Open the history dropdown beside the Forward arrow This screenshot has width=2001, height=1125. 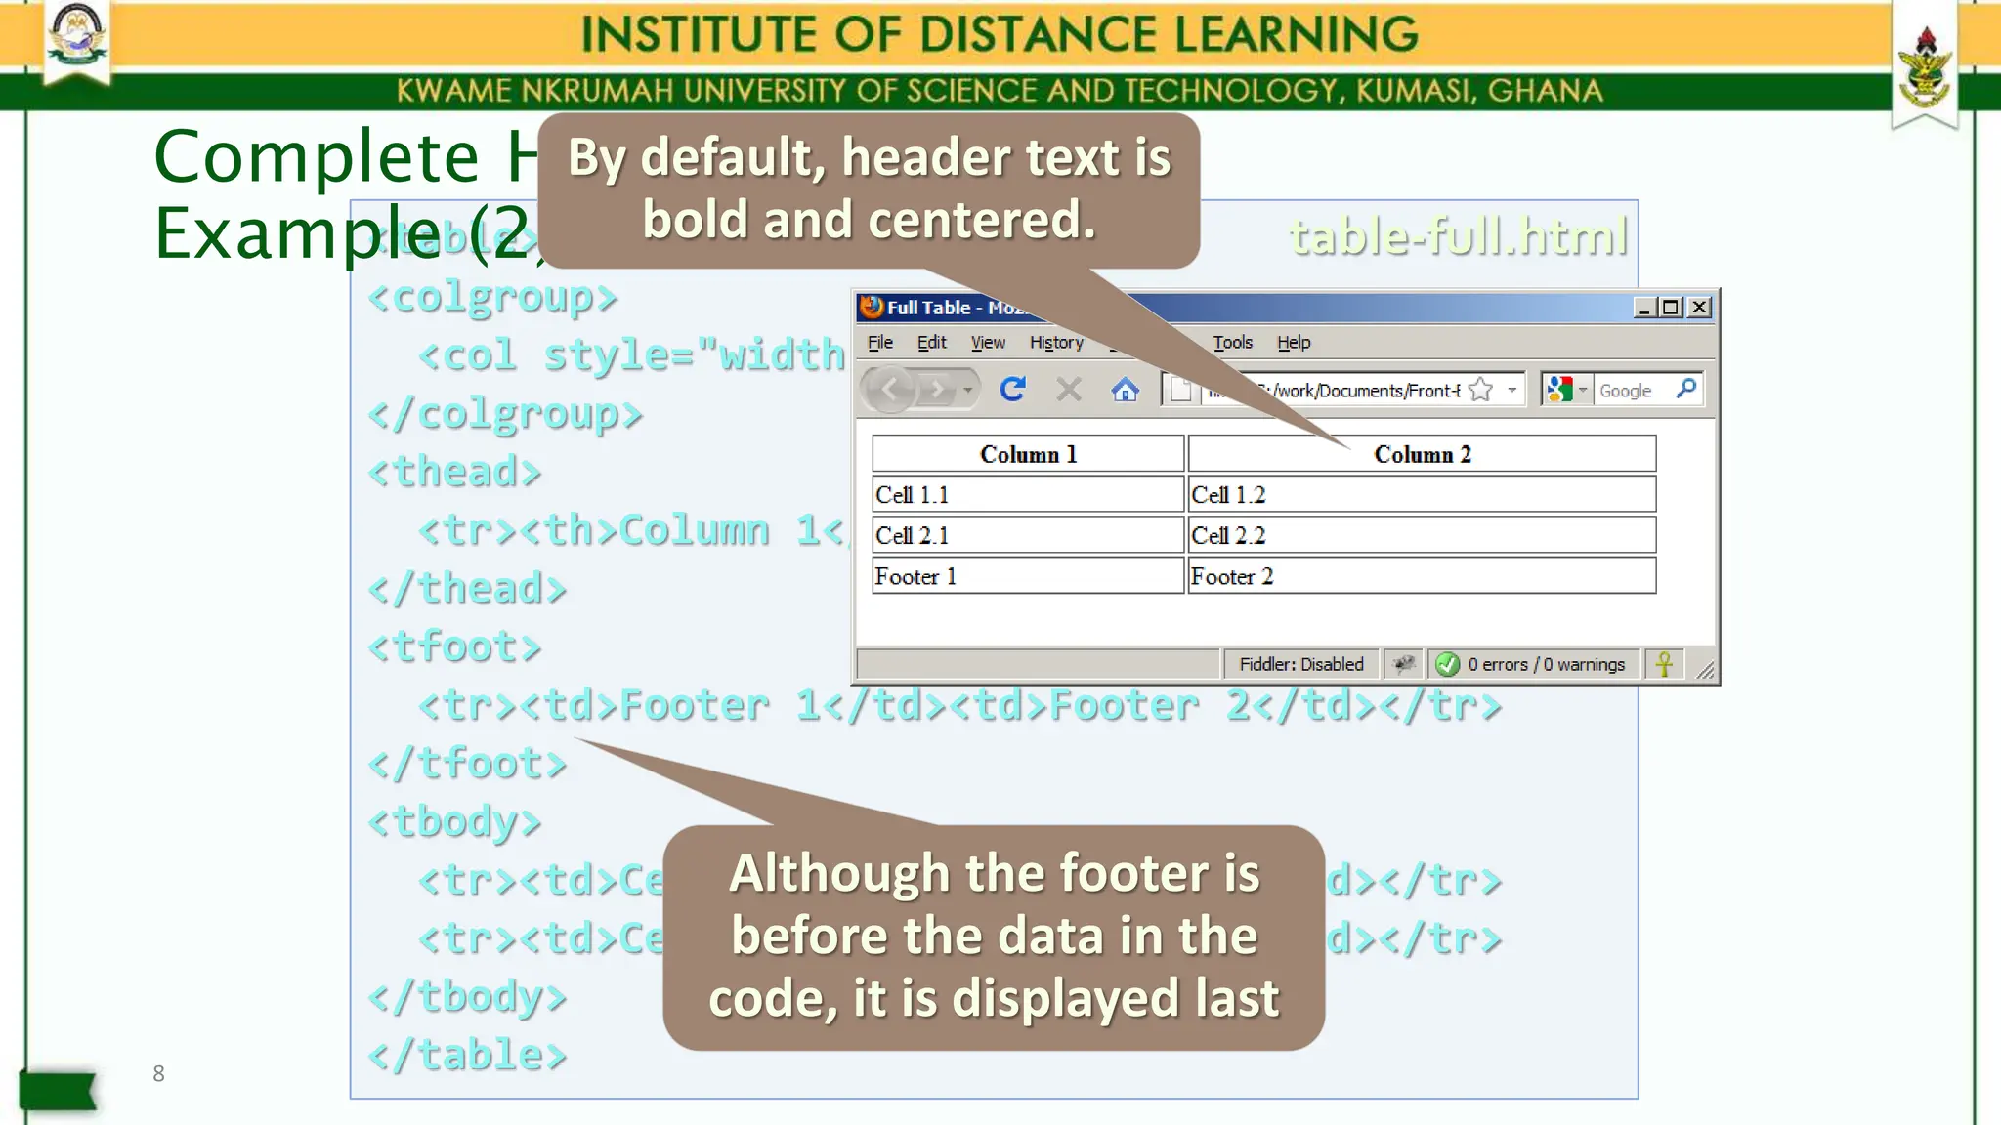click(x=967, y=390)
